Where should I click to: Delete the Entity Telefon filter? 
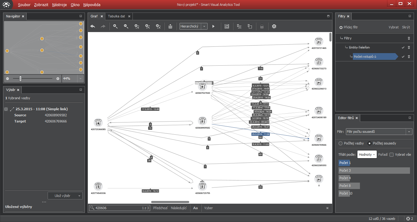click(x=409, y=48)
